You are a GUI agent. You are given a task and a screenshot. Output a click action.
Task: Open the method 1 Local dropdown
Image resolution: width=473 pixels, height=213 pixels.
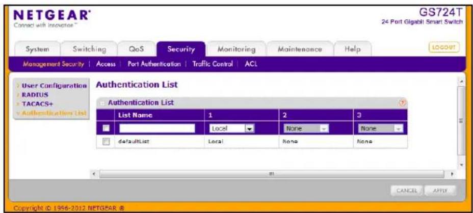pos(231,128)
